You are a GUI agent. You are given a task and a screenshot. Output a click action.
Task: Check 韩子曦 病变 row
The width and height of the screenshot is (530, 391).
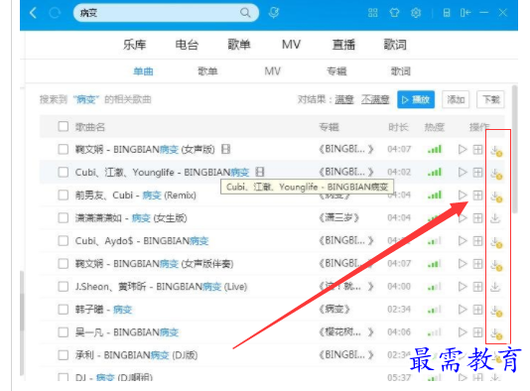coord(63,310)
